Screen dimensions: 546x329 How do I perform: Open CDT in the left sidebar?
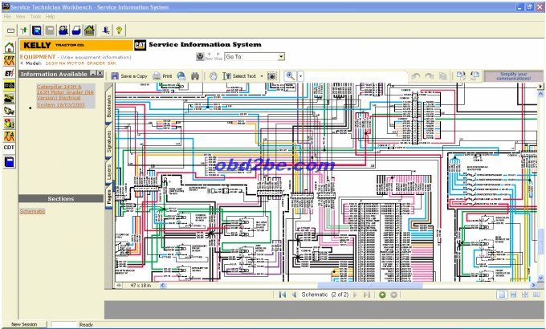click(x=9, y=148)
